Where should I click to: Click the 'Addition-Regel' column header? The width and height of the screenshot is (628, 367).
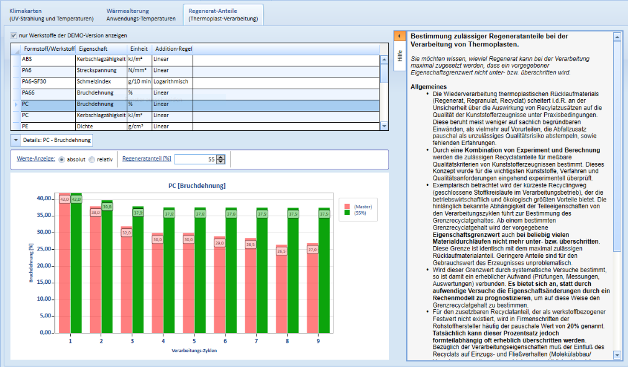(x=173, y=49)
